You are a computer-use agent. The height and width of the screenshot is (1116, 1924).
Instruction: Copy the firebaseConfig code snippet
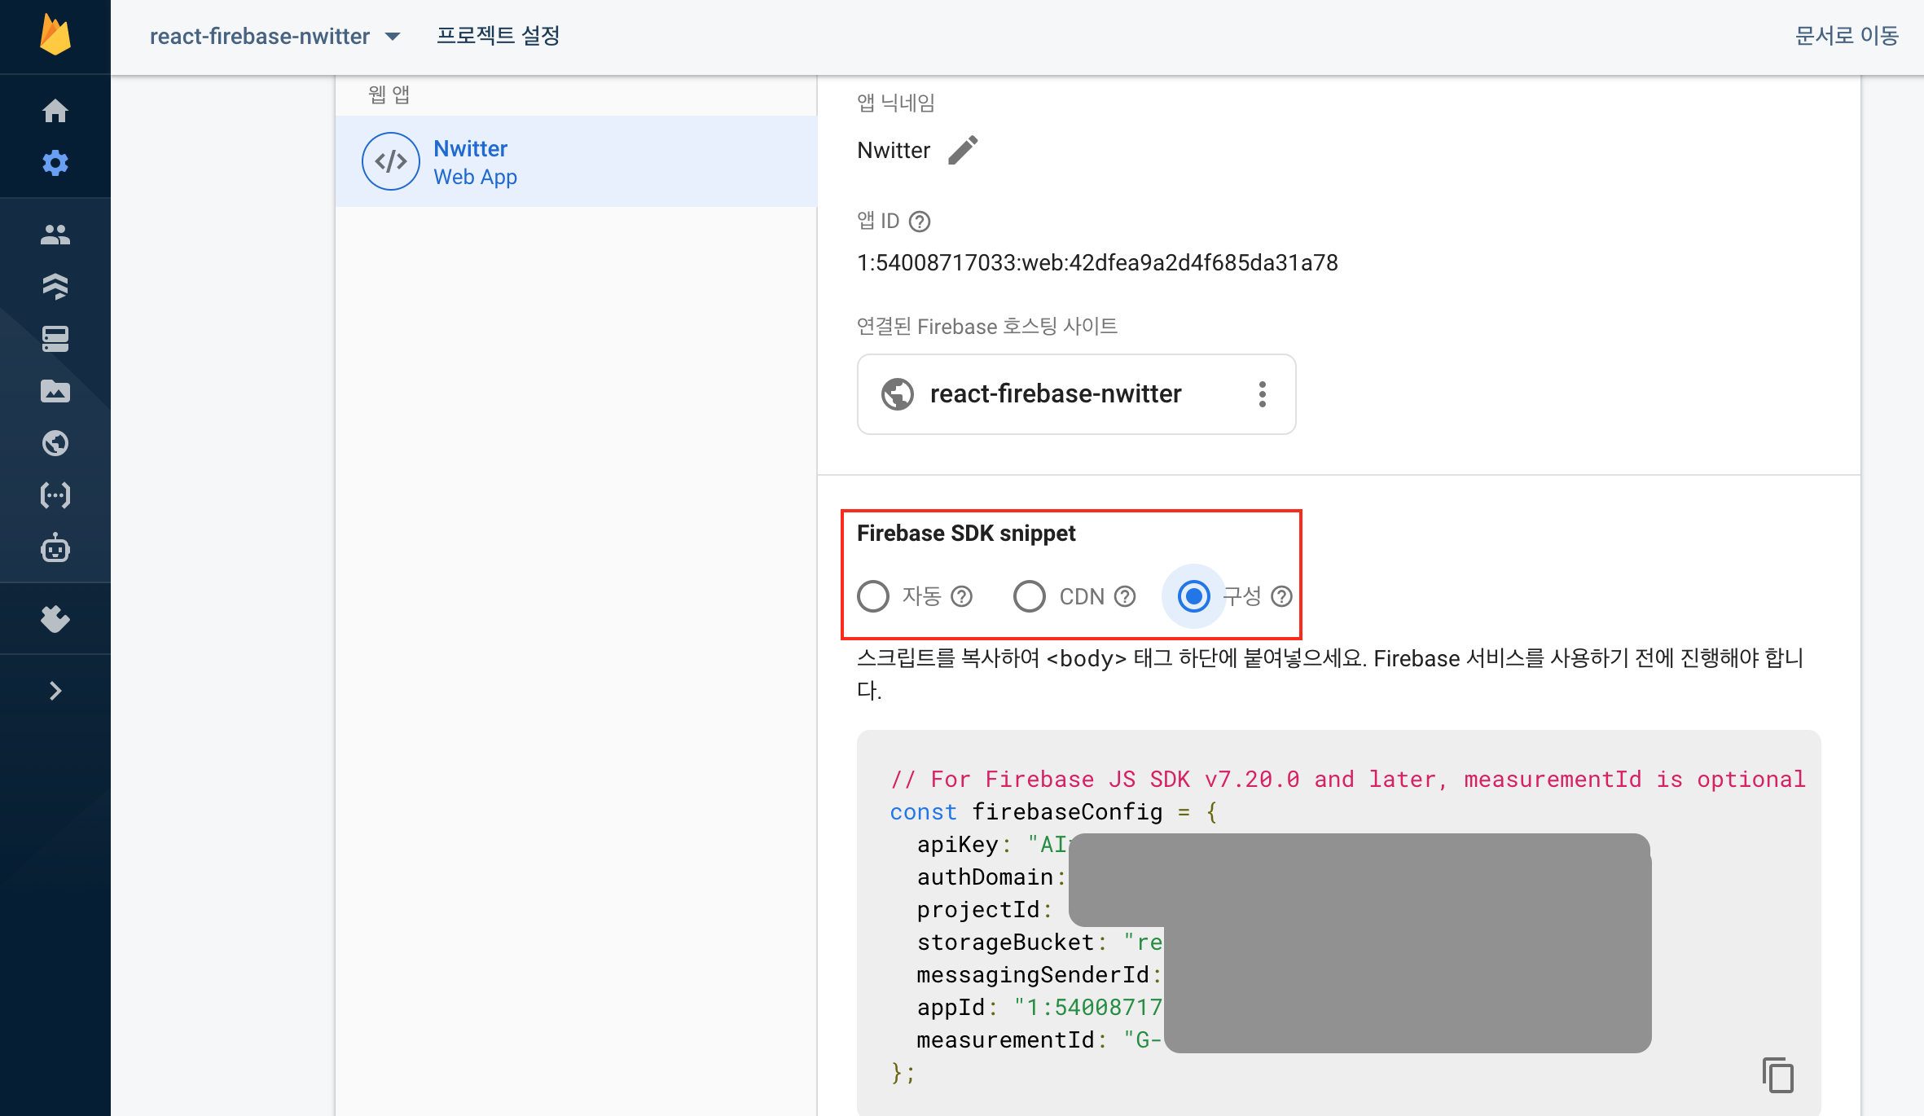click(1777, 1075)
